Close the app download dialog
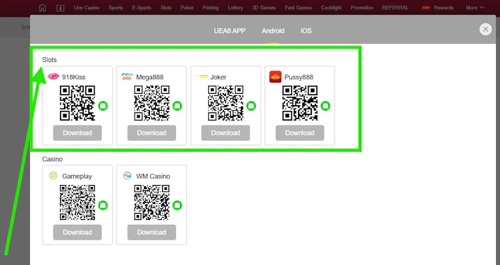 (x=485, y=29)
